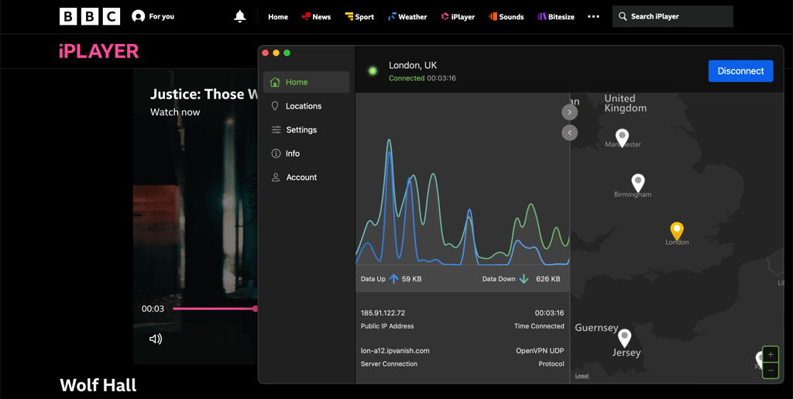Click the Data Down arrow icon
This screenshot has width=793, height=399.
click(x=524, y=279)
